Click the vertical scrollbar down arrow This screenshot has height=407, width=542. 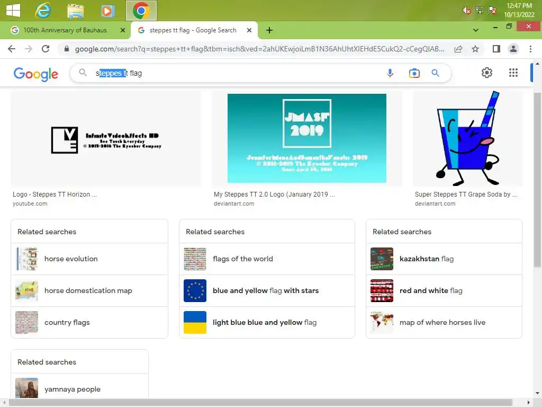click(x=537, y=394)
